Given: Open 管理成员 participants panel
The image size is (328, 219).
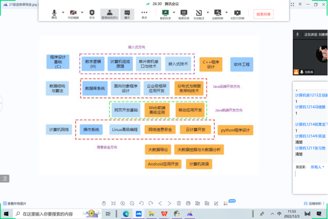Looking at the screenshot, I should [109, 13].
